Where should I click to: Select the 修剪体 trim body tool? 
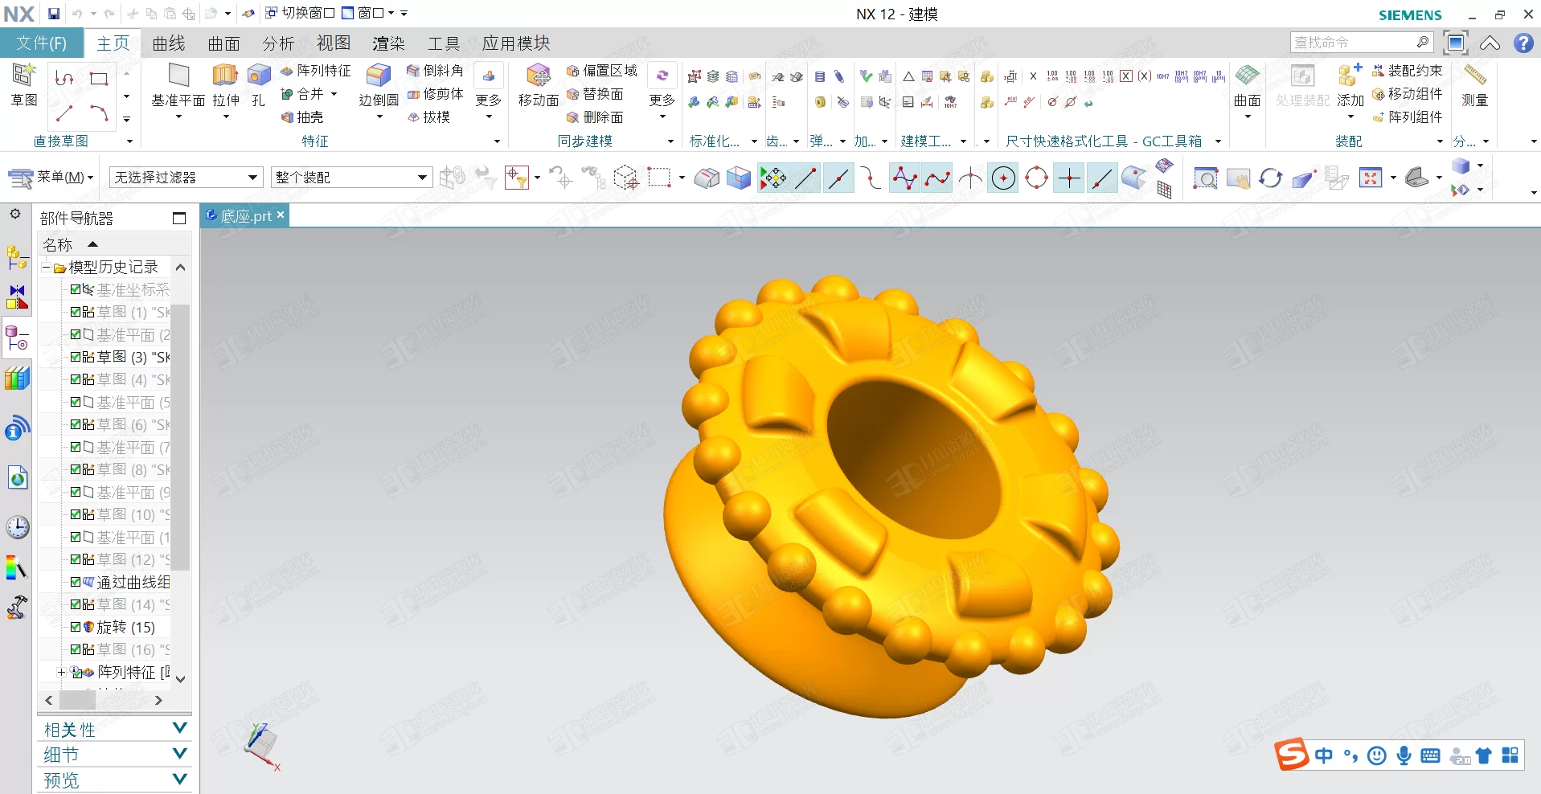(x=435, y=94)
